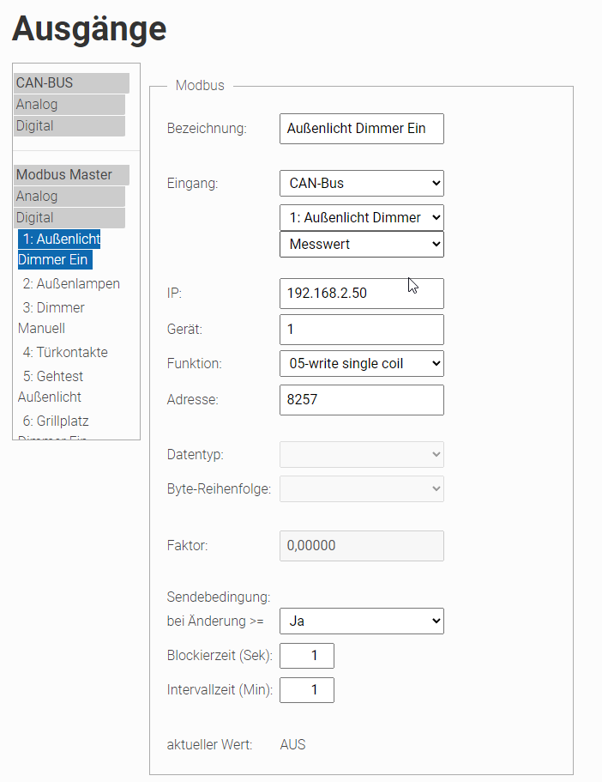Expand the 'bei Änderung' Ja dropdown
602x782 pixels.
click(361, 621)
